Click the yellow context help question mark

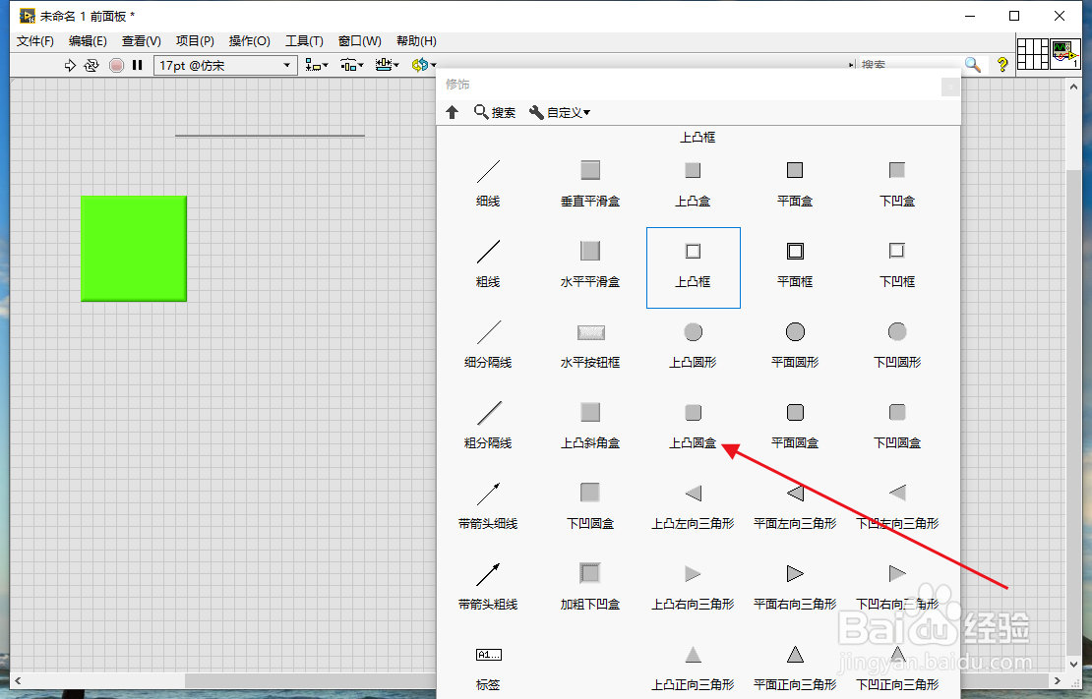point(1002,66)
